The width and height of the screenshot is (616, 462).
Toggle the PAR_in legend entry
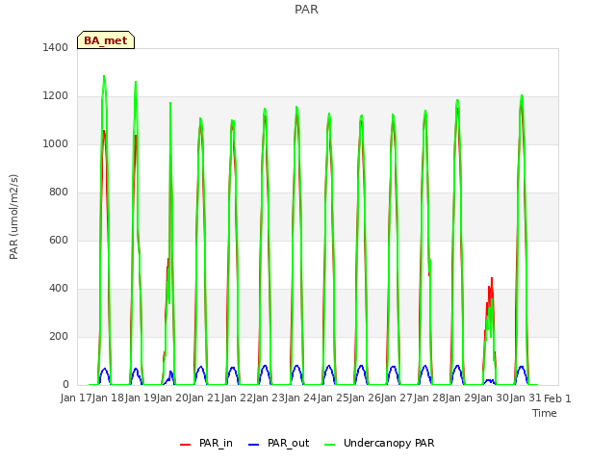pyautogui.click(x=206, y=443)
